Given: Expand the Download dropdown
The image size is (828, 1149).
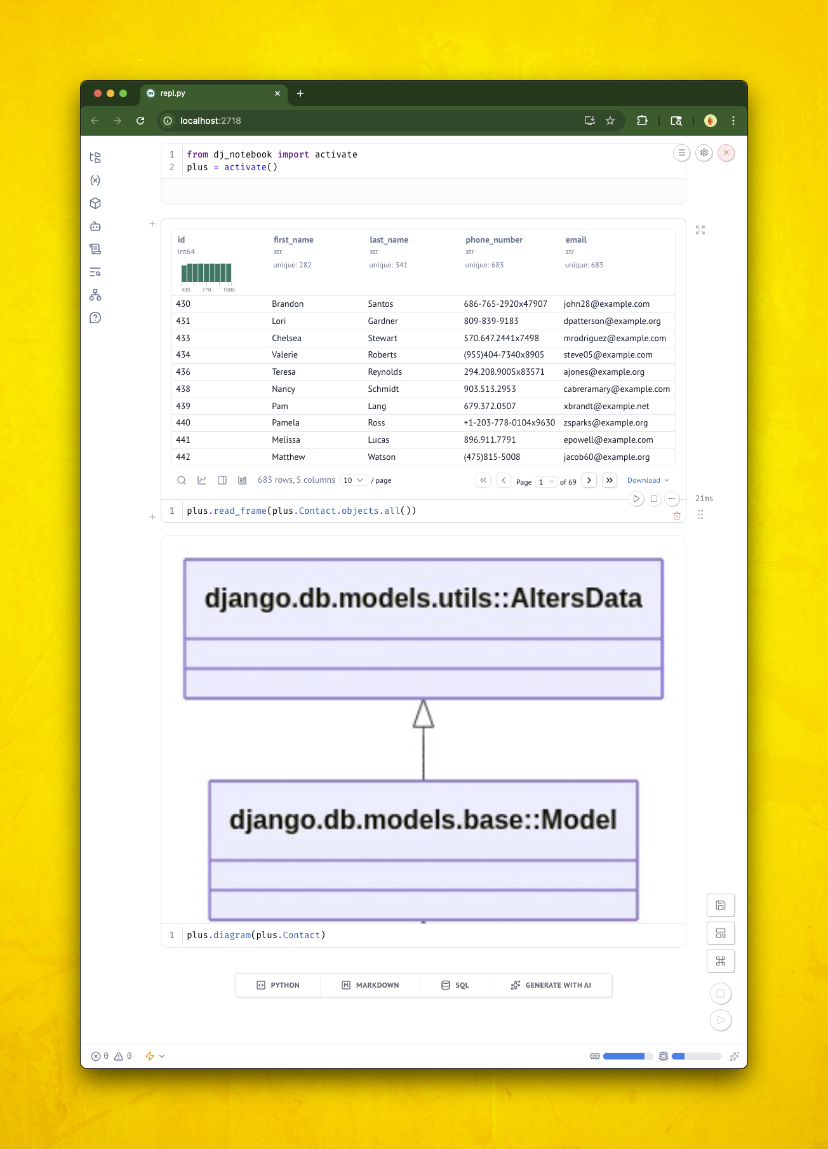Looking at the screenshot, I should pos(648,480).
